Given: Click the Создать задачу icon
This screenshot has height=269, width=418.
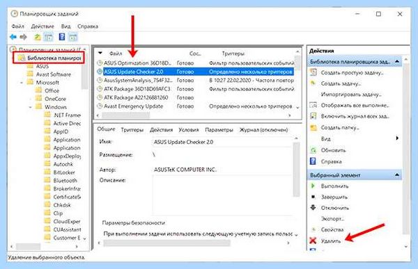Looking at the screenshot, I should 313,83.
